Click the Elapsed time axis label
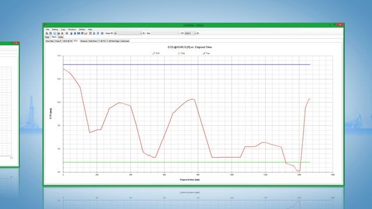Image resolution: width=372 pixels, height=209 pixels. point(189,180)
